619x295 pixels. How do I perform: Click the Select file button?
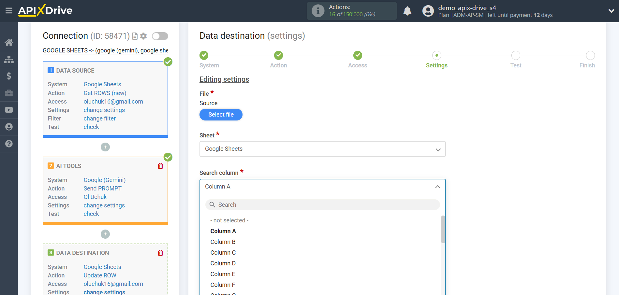coord(221,115)
